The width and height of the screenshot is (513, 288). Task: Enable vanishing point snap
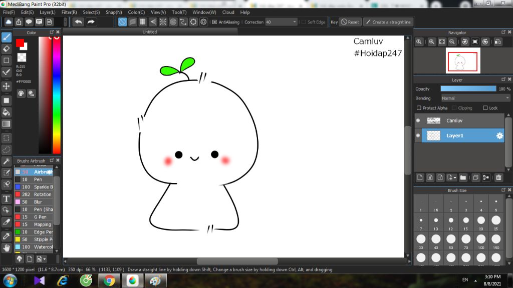(153, 22)
